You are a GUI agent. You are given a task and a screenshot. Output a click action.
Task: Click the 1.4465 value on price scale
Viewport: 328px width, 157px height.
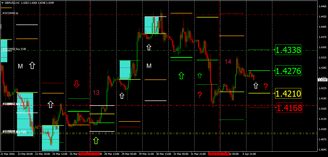(x=322, y=6)
